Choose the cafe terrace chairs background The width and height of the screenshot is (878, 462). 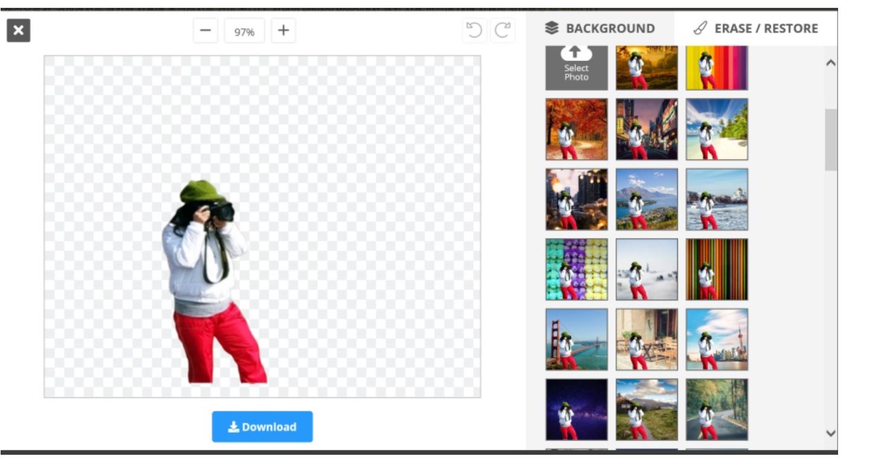click(x=647, y=339)
